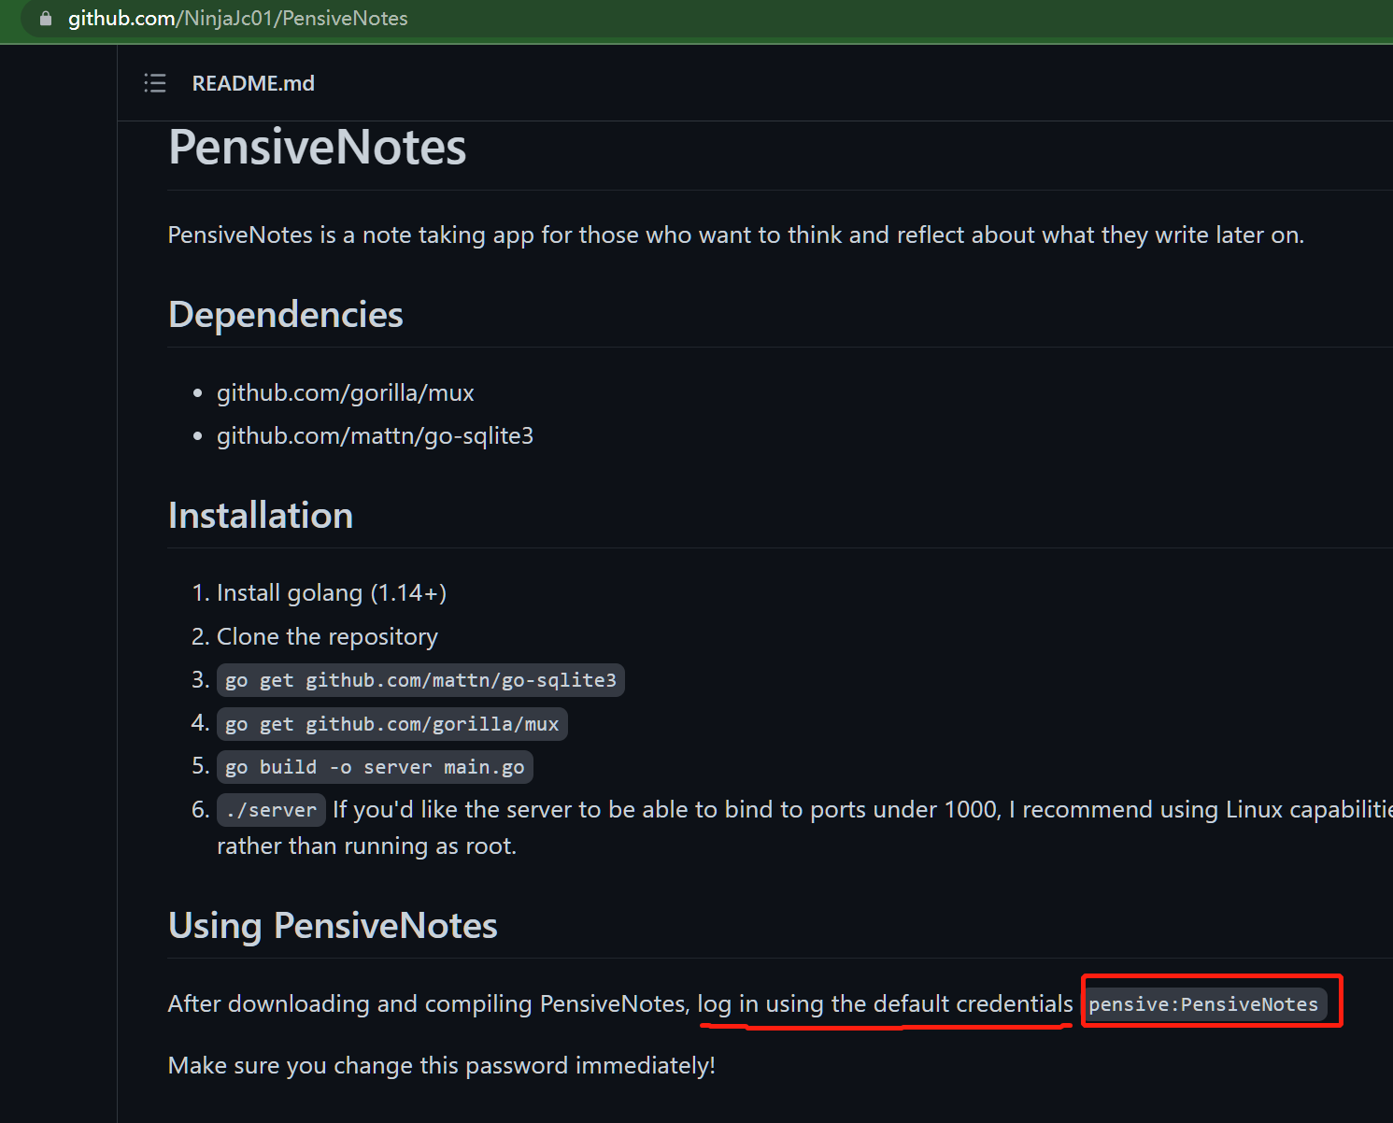Open the README outline list icon
The width and height of the screenshot is (1393, 1123).
[155, 83]
